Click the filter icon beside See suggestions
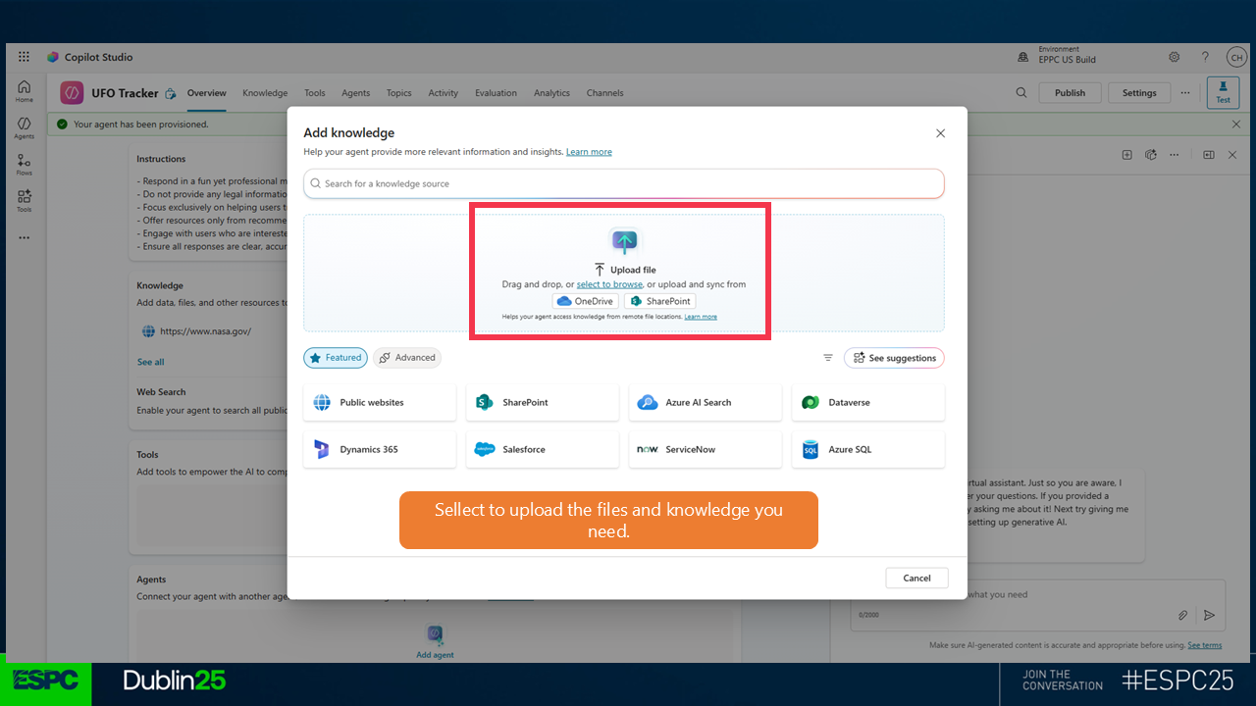1256x706 pixels. click(x=828, y=358)
